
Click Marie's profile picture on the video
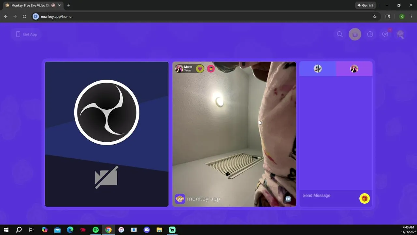pos(179,69)
